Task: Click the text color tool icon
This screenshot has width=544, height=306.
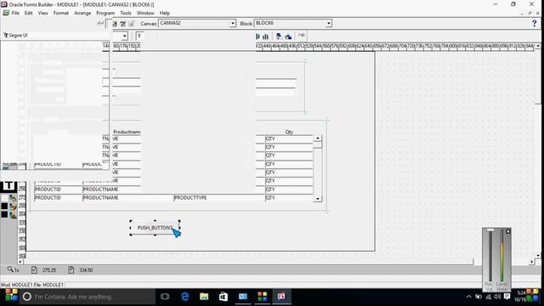Action: pos(13,215)
